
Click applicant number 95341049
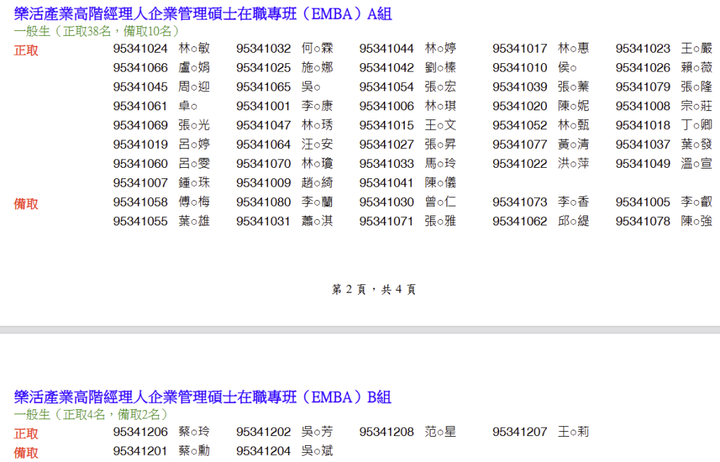[643, 164]
